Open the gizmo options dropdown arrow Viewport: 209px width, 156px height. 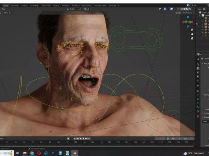pos(168,9)
